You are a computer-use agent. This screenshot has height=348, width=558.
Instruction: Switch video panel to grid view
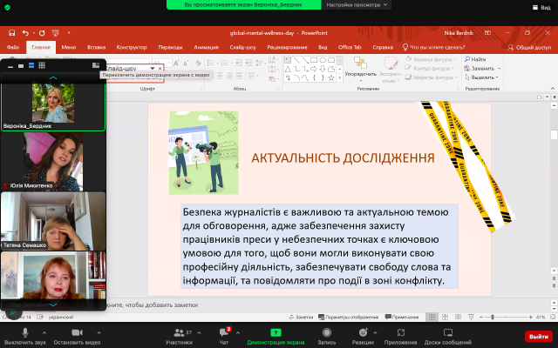tap(41, 65)
